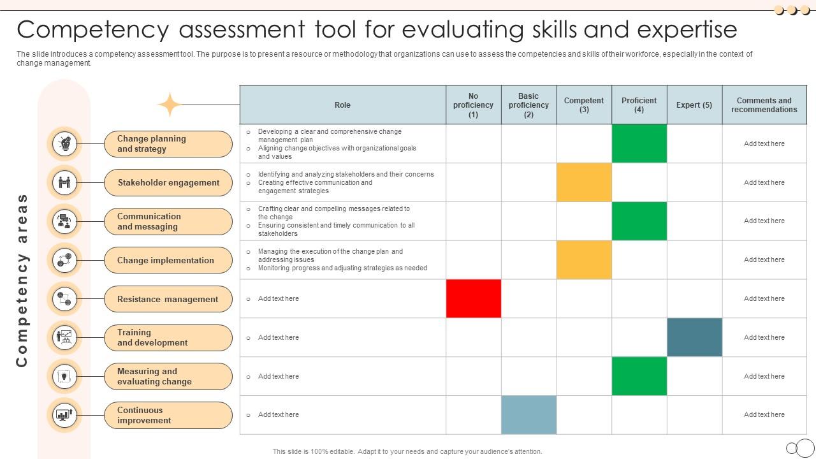Click the Proficient (4) column header

pos(639,105)
